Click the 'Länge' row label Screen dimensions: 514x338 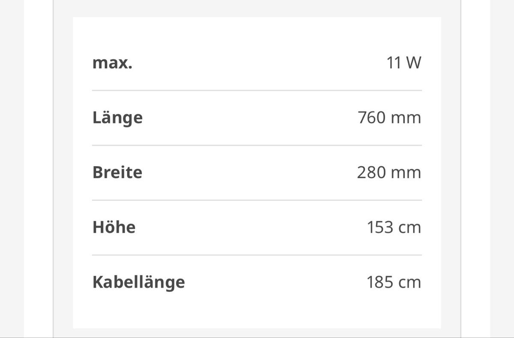[x=117, y=118]
